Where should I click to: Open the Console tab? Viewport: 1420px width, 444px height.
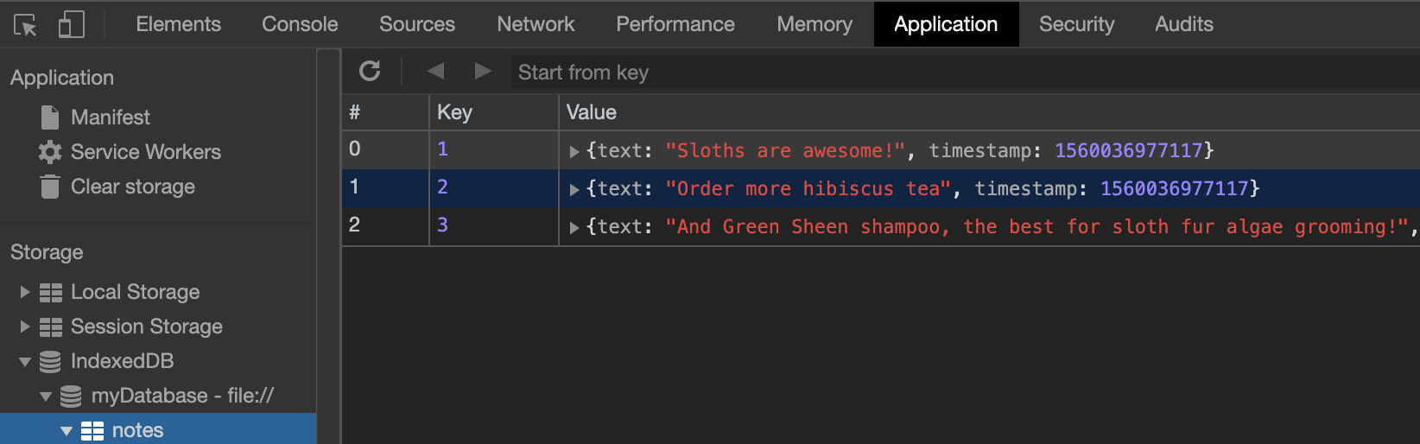point(300,24)
